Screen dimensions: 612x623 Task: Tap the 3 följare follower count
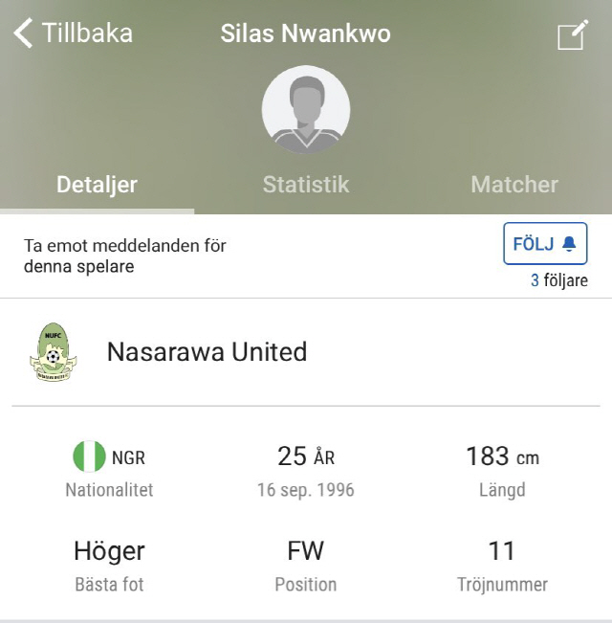pyautogui.click(x=559, y=280)
